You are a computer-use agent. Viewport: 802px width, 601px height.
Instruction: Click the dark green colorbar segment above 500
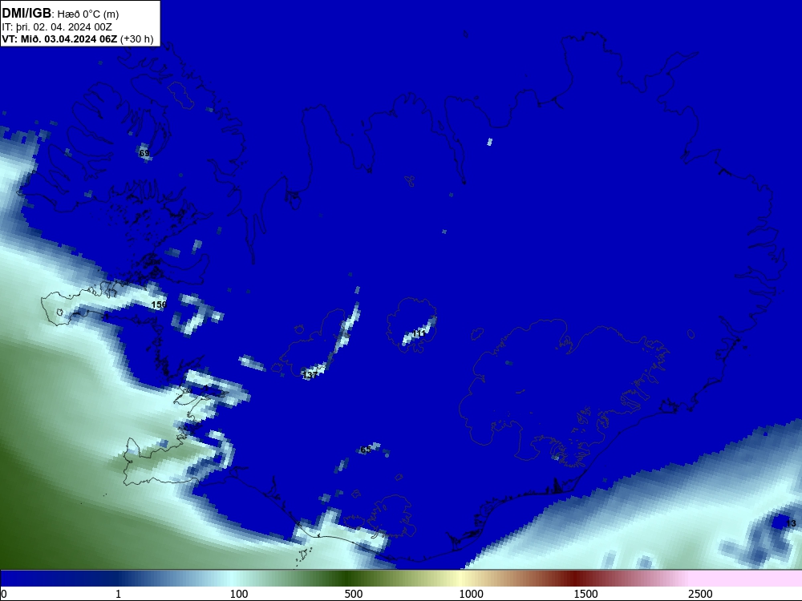click(348, 579)
